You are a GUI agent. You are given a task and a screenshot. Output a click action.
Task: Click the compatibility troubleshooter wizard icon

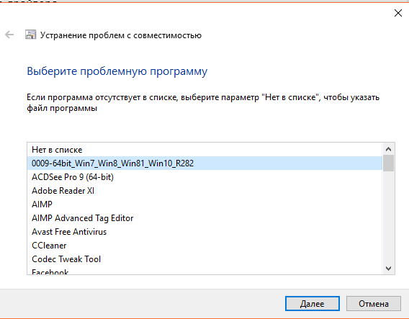(30, 35)
